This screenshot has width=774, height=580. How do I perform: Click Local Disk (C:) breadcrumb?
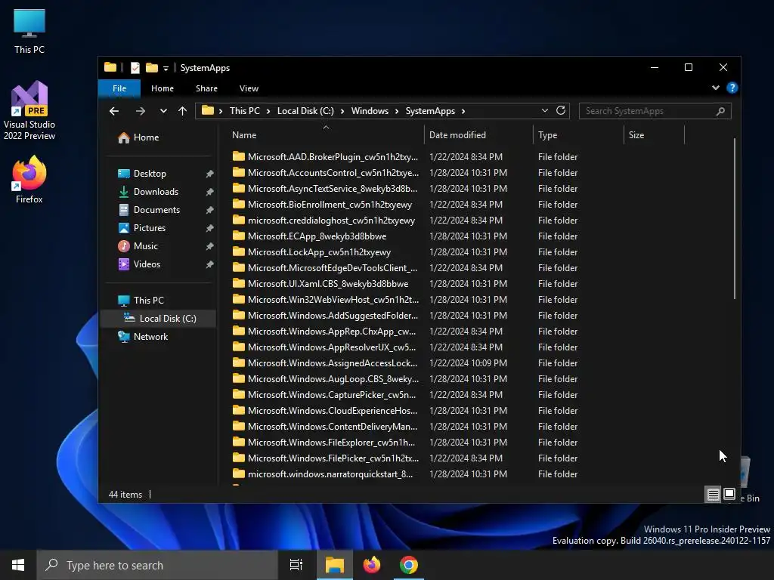[x=305, y=111]
